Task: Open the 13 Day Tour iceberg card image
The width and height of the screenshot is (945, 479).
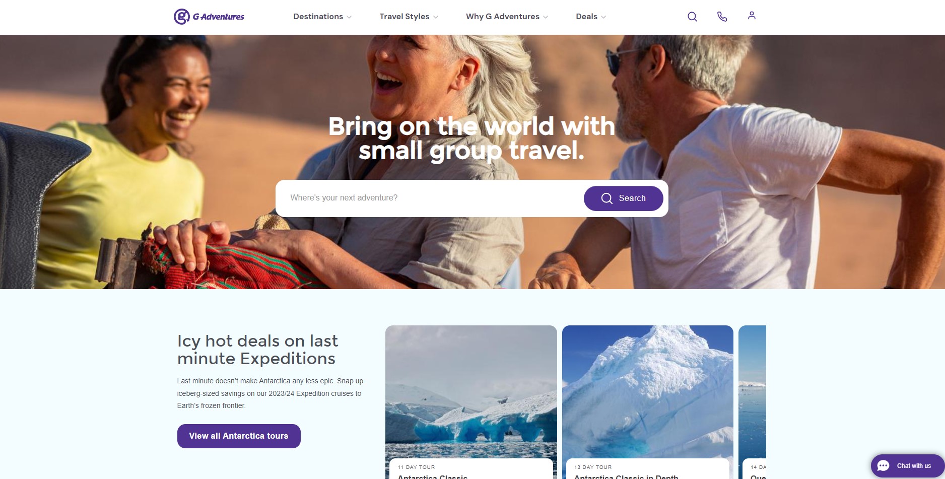Action: click(647, 392)
